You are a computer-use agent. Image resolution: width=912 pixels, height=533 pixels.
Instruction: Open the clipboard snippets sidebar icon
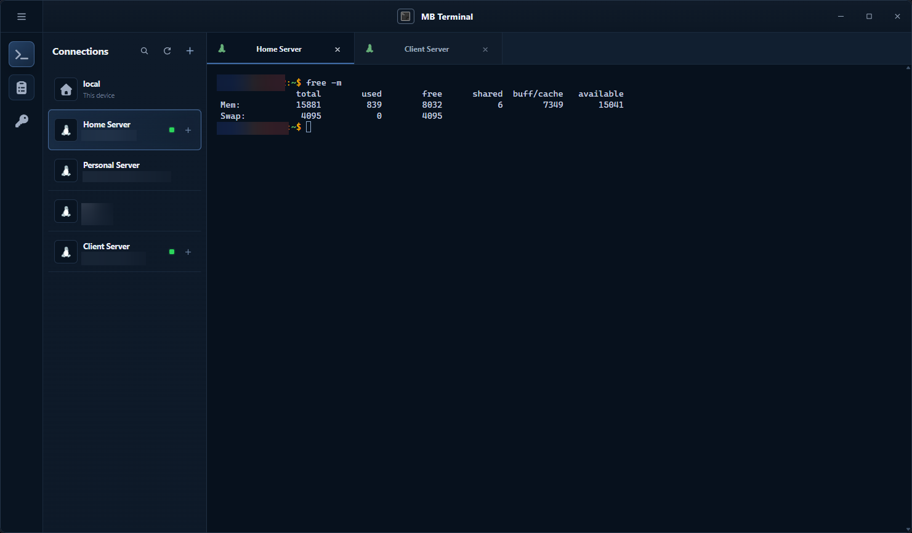[x=22, y=88]
